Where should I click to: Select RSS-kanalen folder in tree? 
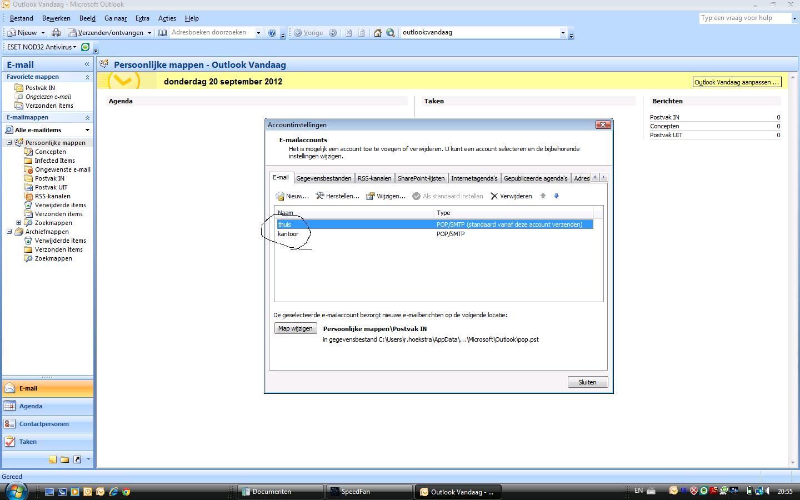click(52, 196)
